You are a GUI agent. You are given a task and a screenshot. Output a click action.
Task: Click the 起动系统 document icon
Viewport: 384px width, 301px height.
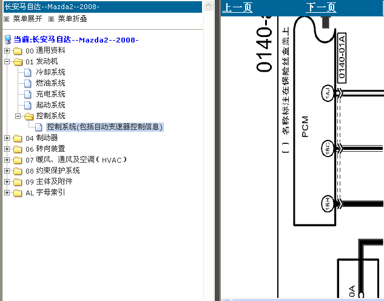(x=28, y=106)
